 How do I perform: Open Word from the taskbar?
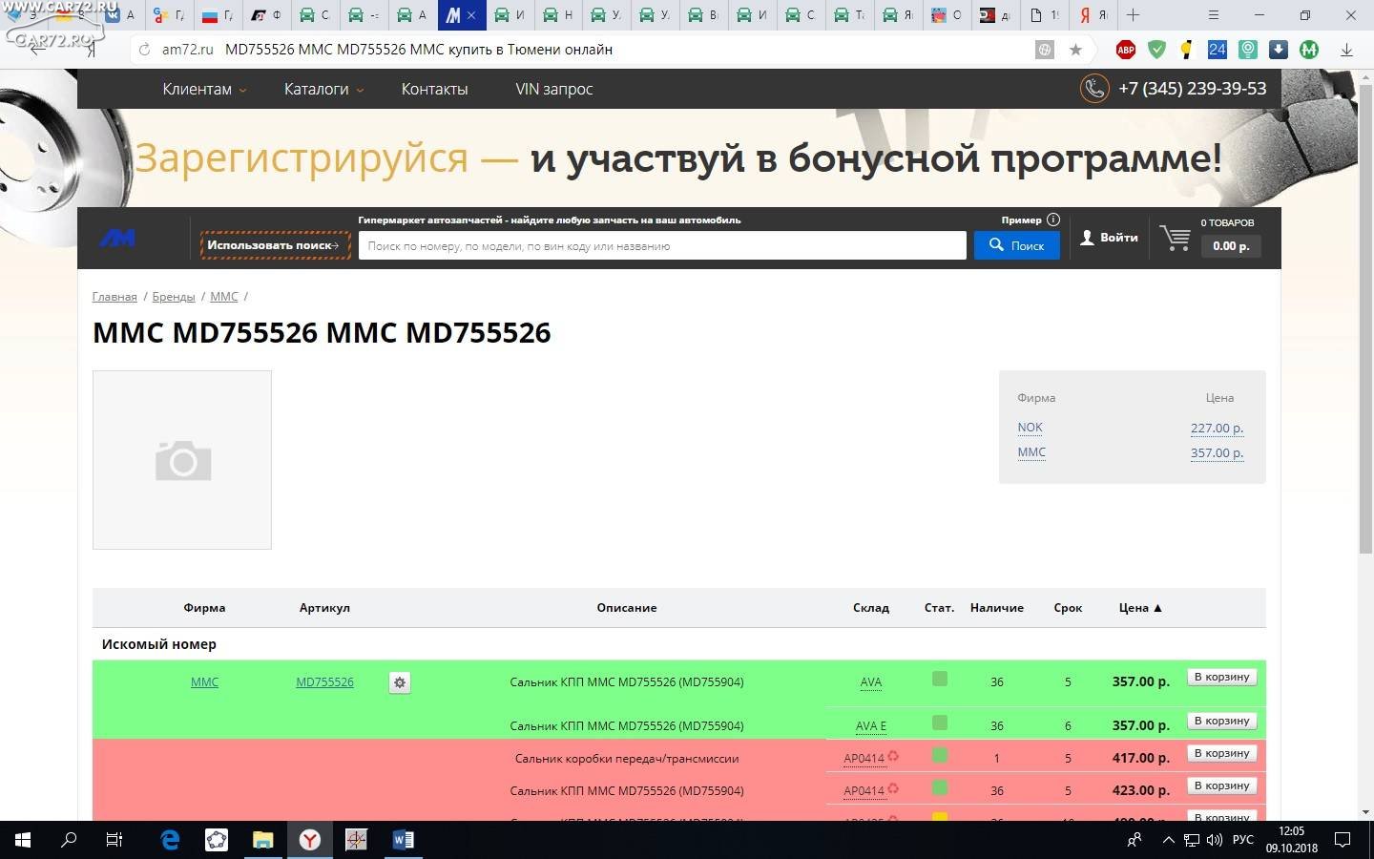point(403,840)
